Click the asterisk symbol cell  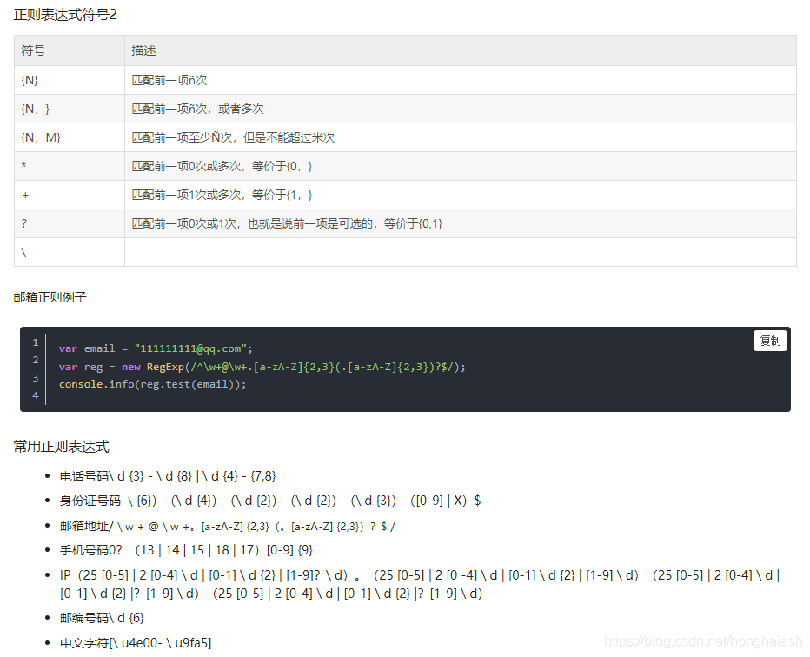tap(70, 166)
